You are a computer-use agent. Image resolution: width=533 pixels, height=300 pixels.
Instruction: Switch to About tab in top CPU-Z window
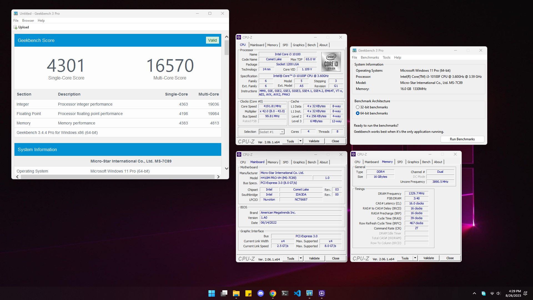click(323, 45)
